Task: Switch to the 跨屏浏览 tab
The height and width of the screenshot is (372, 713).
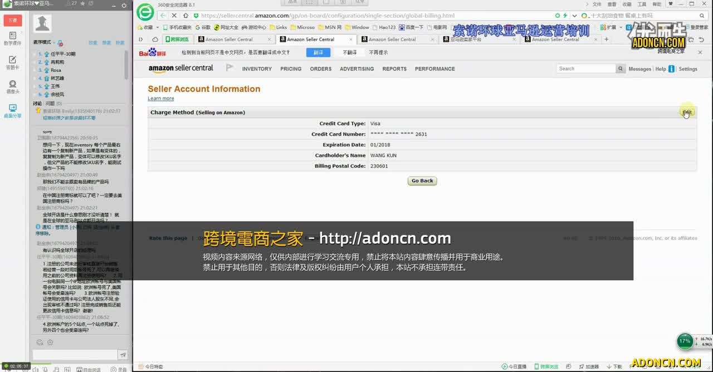Action: click(178, 40)
